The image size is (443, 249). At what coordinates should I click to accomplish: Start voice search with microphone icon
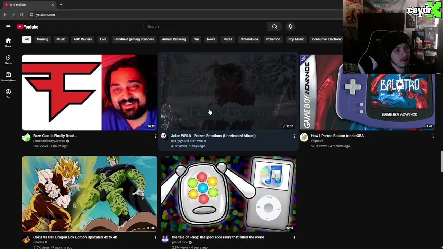(290, 27)
